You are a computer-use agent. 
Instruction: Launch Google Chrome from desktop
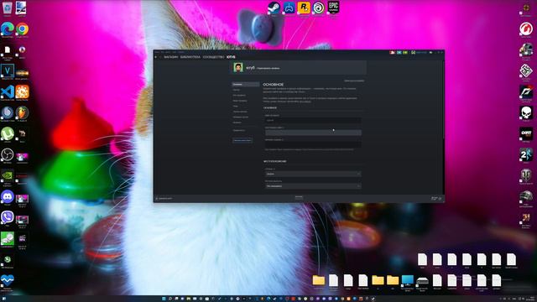23,29
